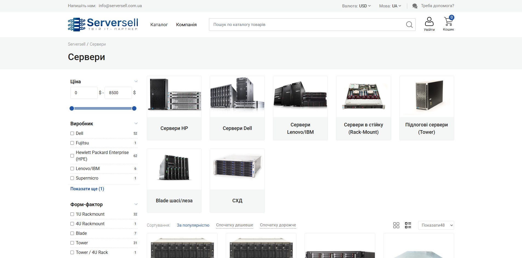Viewport: 522px width, 258px height.
Task: Sort by За популярністю
Action: click(193, 225)
